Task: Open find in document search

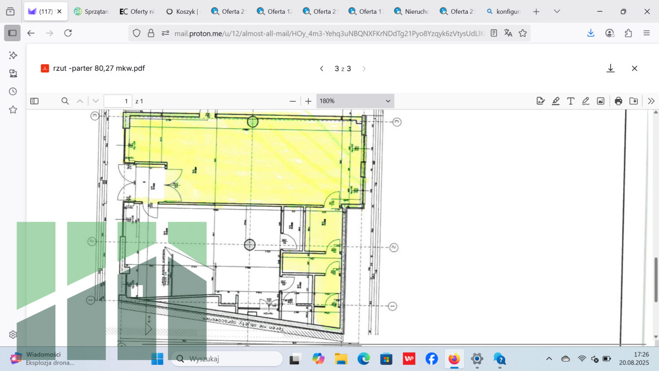Action: [65, 101]
